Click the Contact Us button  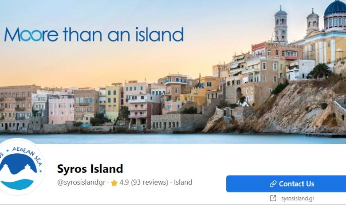point(286,184)
